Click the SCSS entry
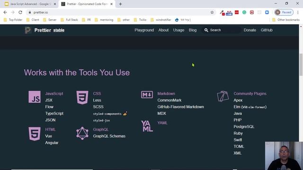The width and height of the screenshot is (303, 170). coord(98,107)
